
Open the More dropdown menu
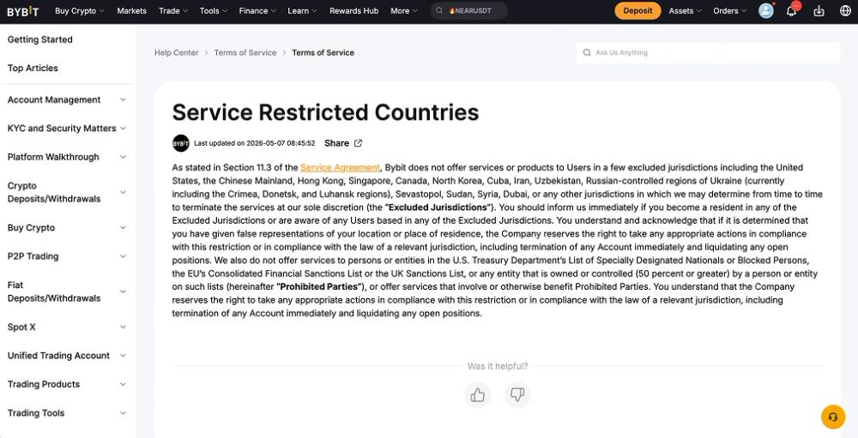[x=404, y=11]
